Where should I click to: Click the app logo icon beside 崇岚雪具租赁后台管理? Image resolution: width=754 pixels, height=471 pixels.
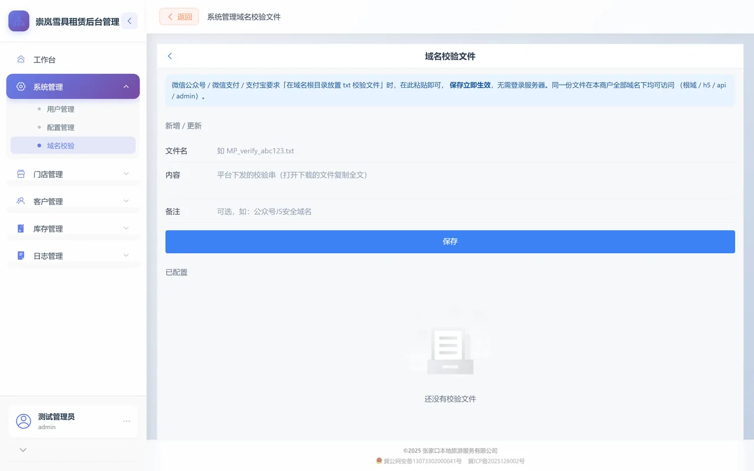19,21
